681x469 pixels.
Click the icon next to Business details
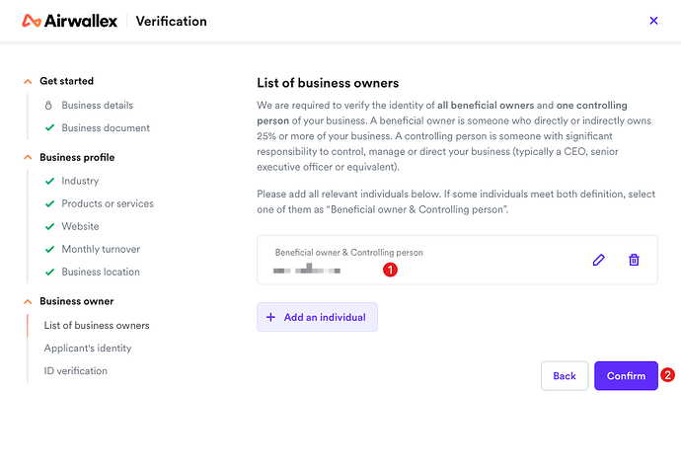[48, 106]
